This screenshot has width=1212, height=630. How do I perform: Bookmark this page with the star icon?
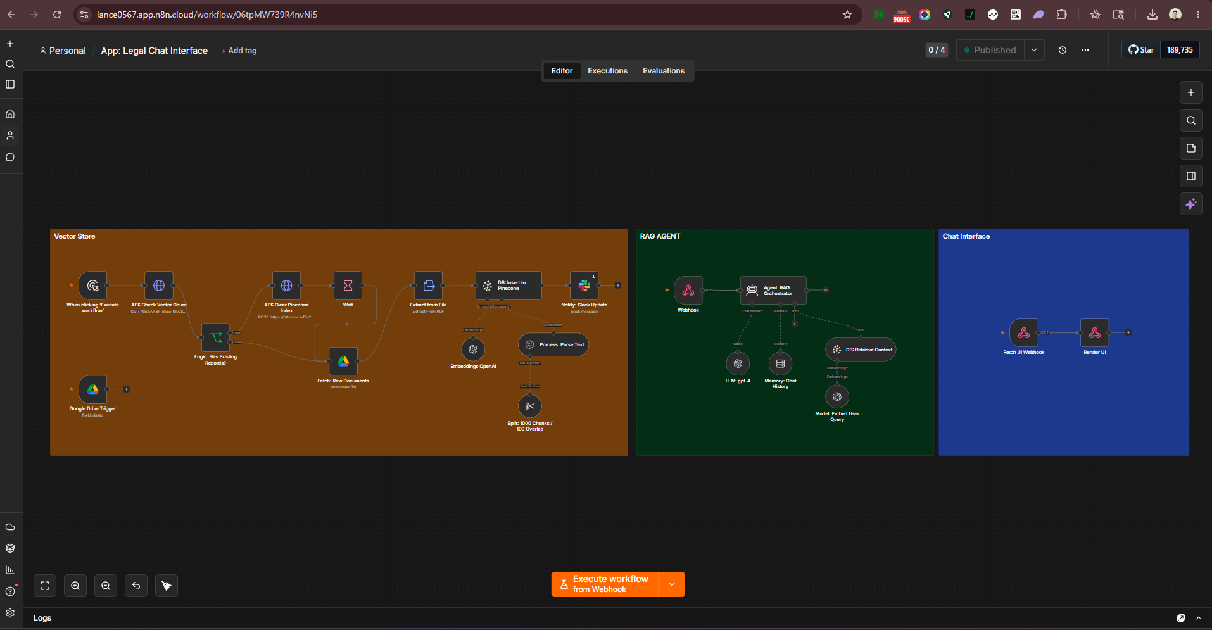pos(847,15)
